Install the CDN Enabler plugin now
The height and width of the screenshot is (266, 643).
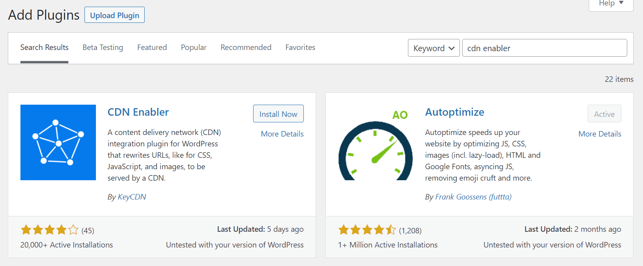click(x=278, y=114)
